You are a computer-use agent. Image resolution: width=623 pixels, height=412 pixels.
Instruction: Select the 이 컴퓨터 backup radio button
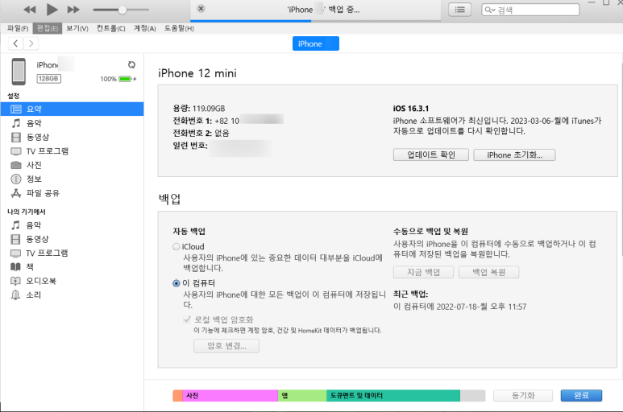pos(177,283)
